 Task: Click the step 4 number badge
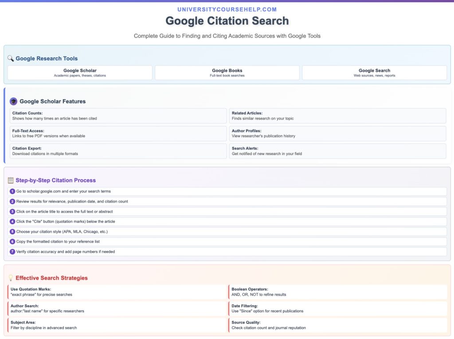[12, 221]
